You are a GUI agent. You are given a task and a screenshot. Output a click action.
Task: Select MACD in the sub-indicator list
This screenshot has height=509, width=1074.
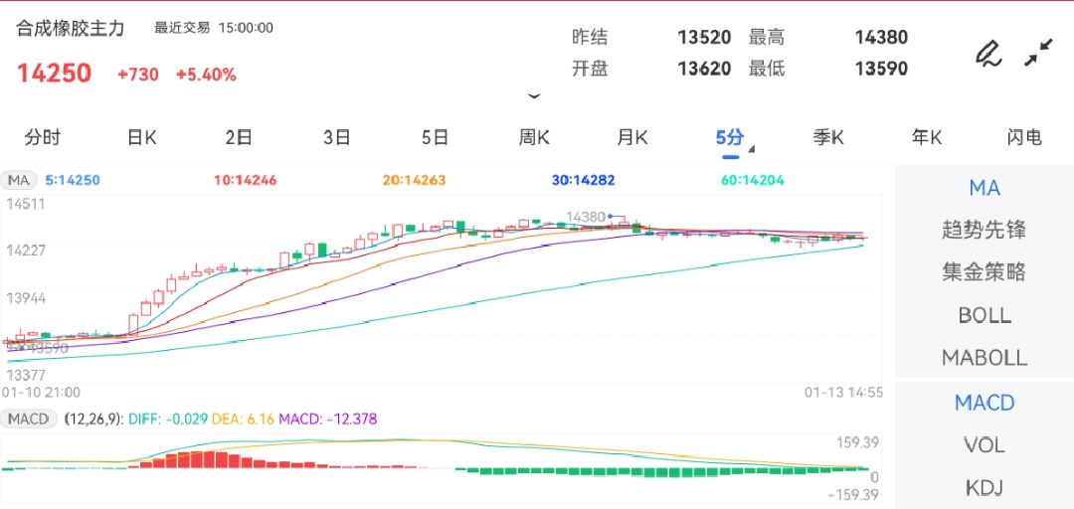click(984, 403)
